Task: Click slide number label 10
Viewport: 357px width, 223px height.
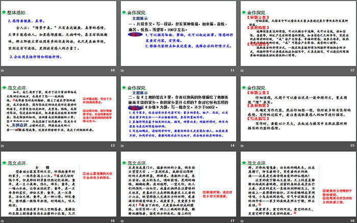Action: [113, 70]
